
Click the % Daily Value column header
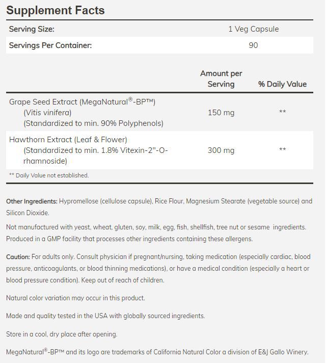282,84
